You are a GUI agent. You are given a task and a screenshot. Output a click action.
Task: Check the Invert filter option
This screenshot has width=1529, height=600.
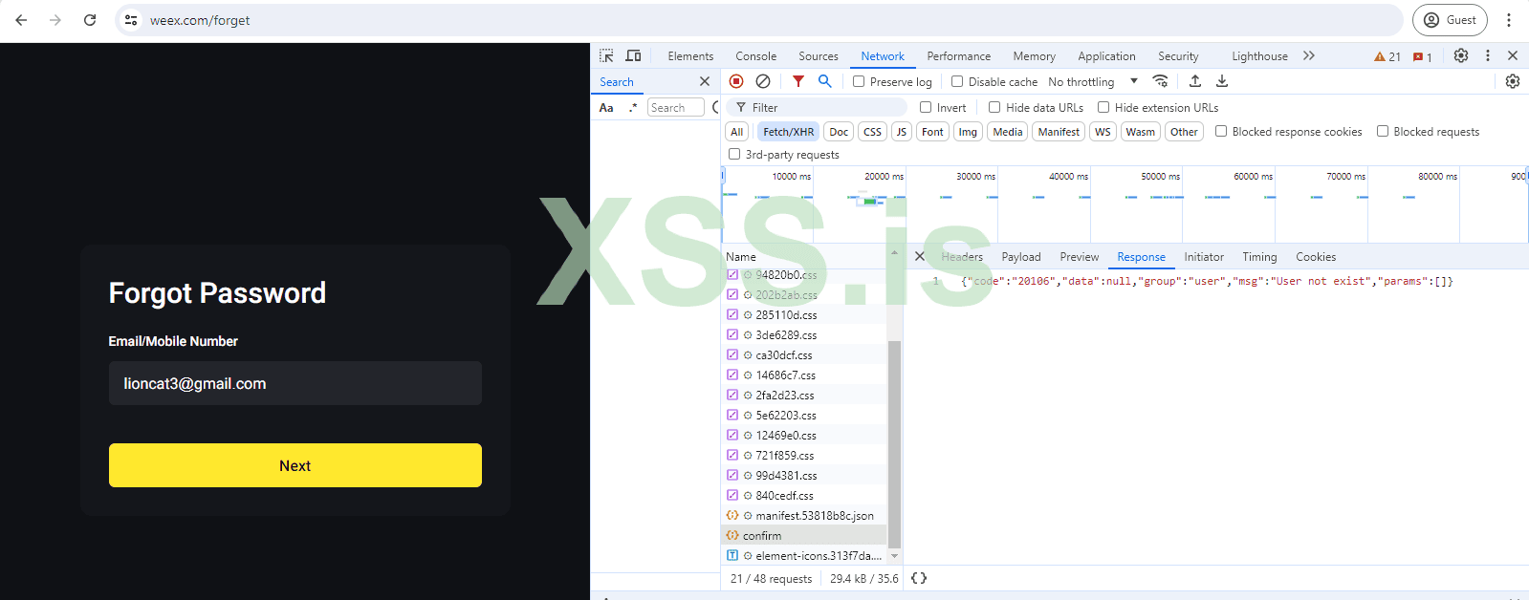(926, 107)
